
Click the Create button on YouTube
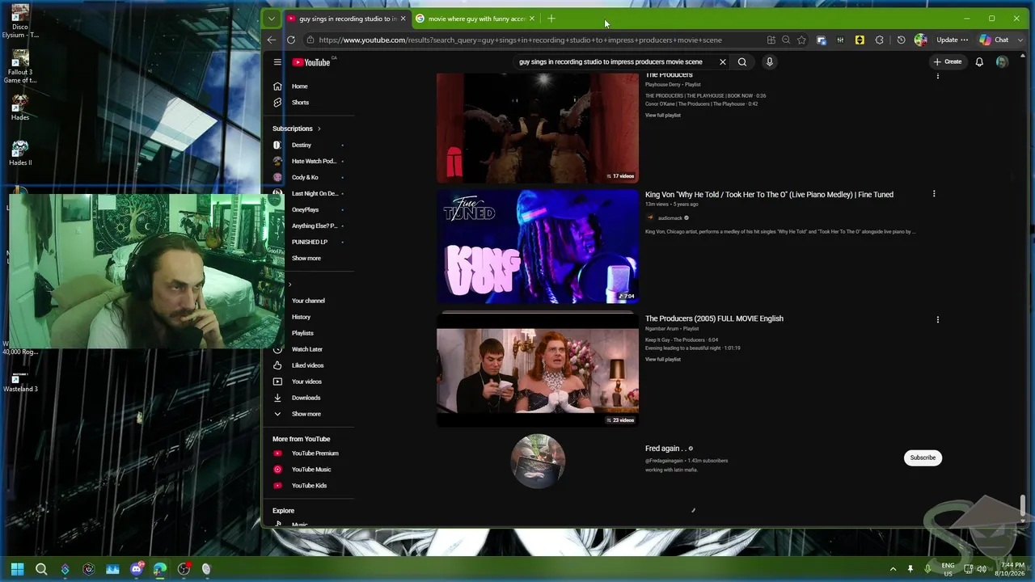click(948, 62)
